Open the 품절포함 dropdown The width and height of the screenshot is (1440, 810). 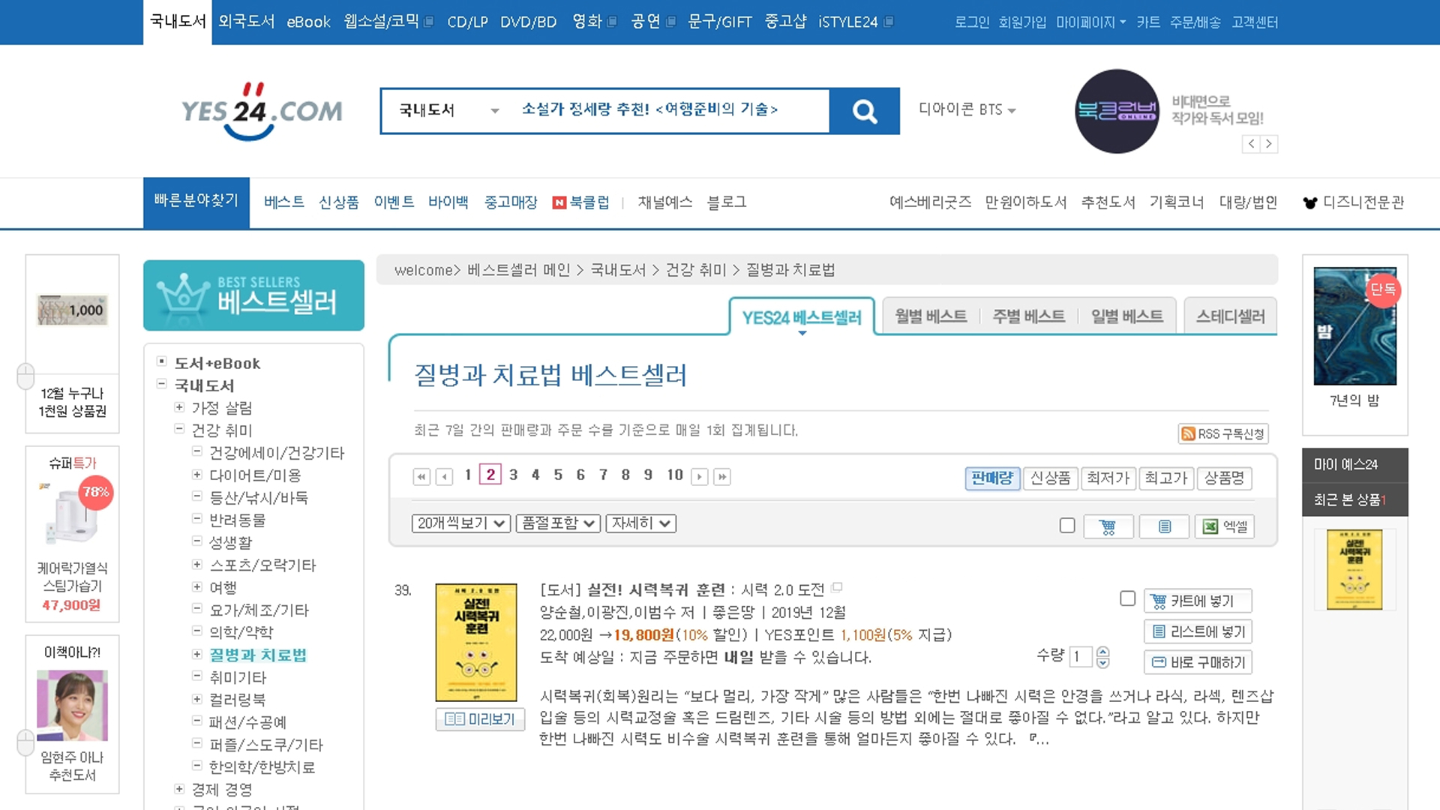(558, 523)
